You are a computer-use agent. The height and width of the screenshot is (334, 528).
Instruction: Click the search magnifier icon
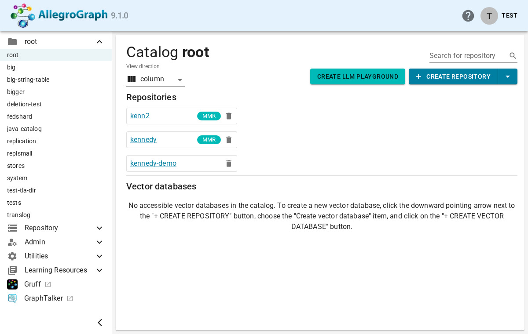513,56
